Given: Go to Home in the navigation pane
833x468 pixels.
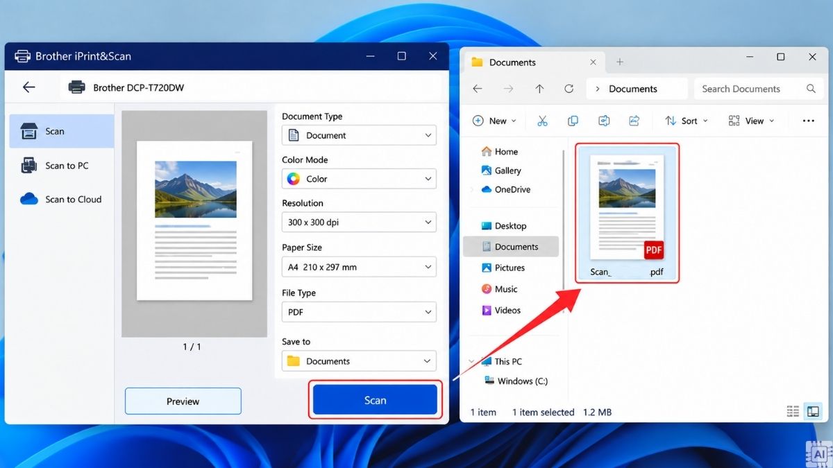Looking at the screenshot, I should [500, 152].
